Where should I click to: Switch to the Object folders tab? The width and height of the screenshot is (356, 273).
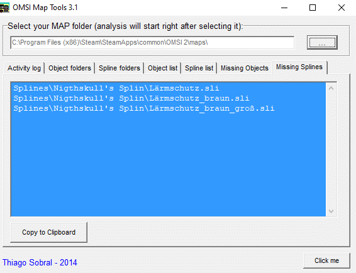click(70, 68)
